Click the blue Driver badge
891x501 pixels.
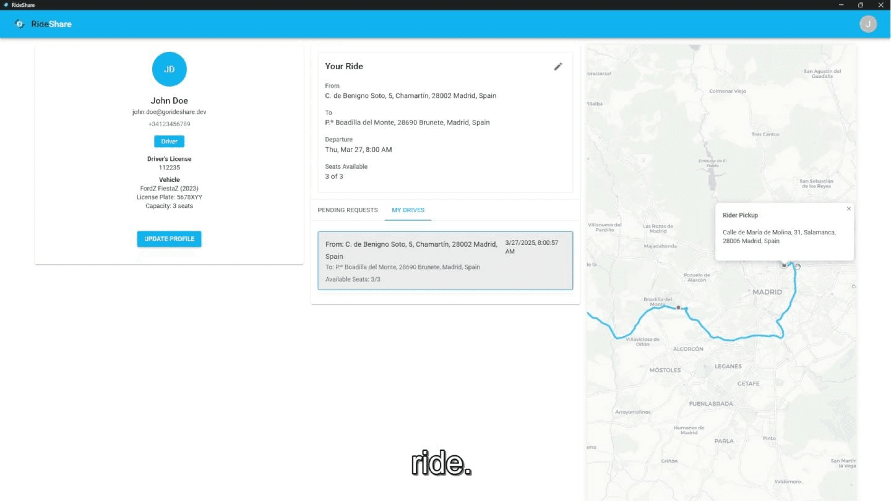pyautogui.click(x=169, y=141)
